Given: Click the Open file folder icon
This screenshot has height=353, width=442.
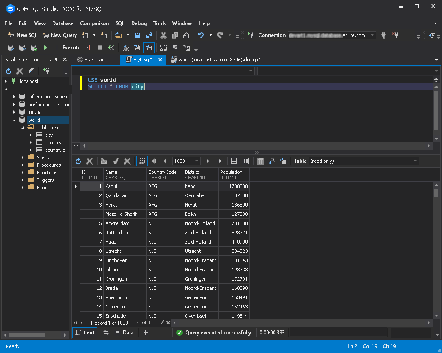Looking at the screenshot, I should click(118, 35).
